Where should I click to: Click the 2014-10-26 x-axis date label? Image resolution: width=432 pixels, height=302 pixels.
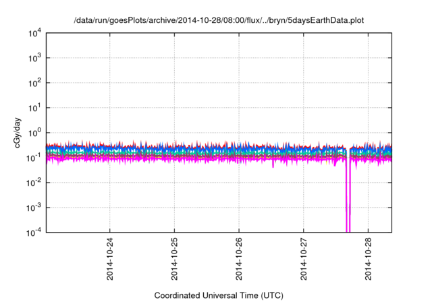pos(239,259)
